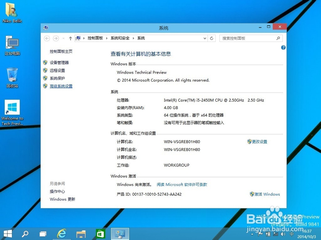Click the volume speaker tray icon
The width and height of the screenshot is (321, 240).
coord(283,234)
